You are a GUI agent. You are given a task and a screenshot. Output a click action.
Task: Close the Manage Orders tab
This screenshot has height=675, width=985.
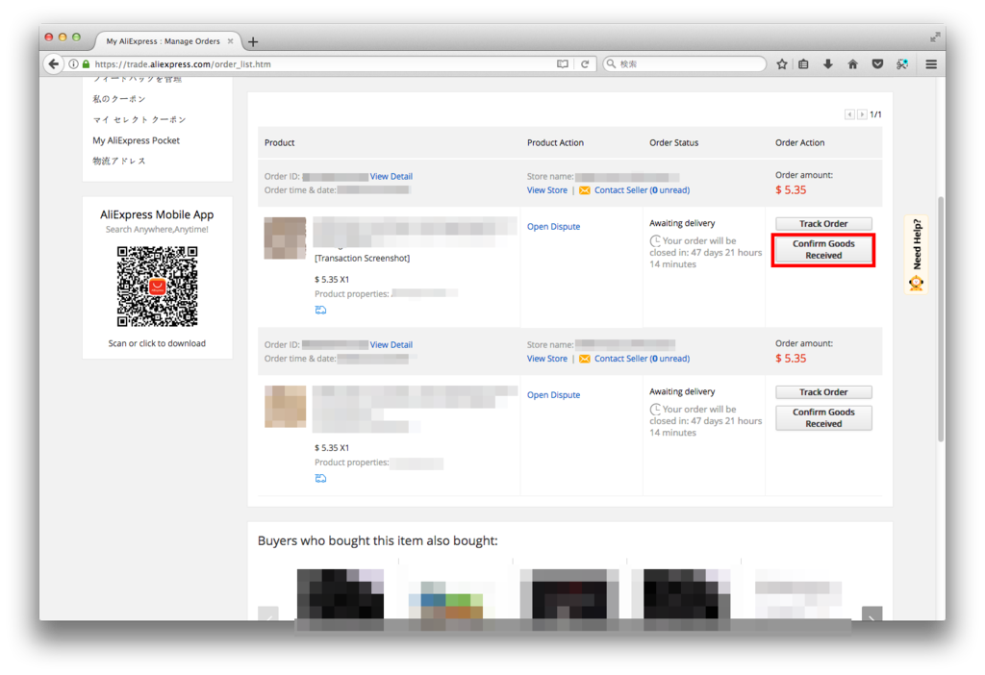(x=230, y=41)
